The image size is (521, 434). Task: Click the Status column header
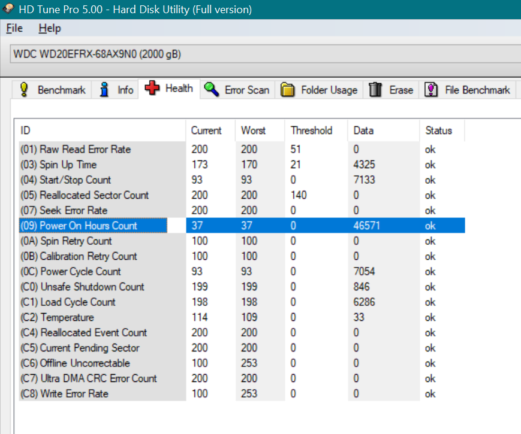click(438, 130)
